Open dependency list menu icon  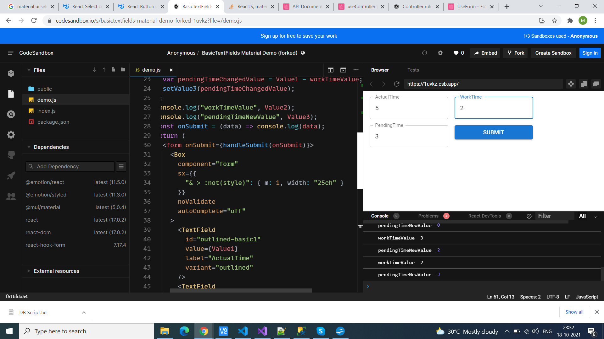(121, 166)
